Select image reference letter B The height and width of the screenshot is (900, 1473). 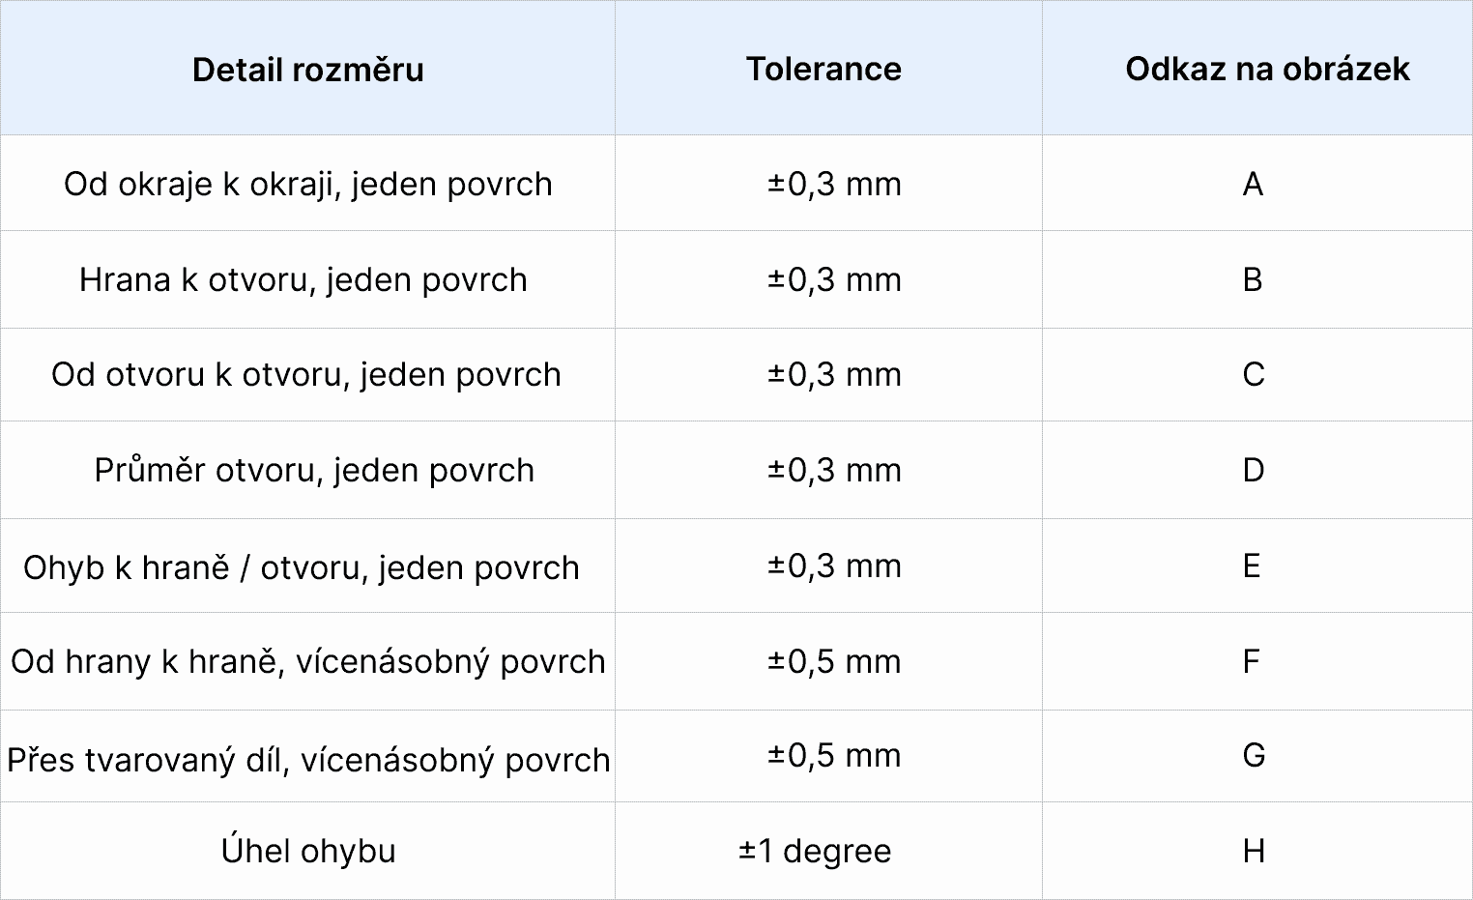click(1253, 279)
